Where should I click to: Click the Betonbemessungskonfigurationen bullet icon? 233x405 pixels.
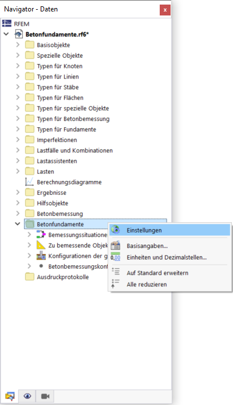tap(41, 266)
